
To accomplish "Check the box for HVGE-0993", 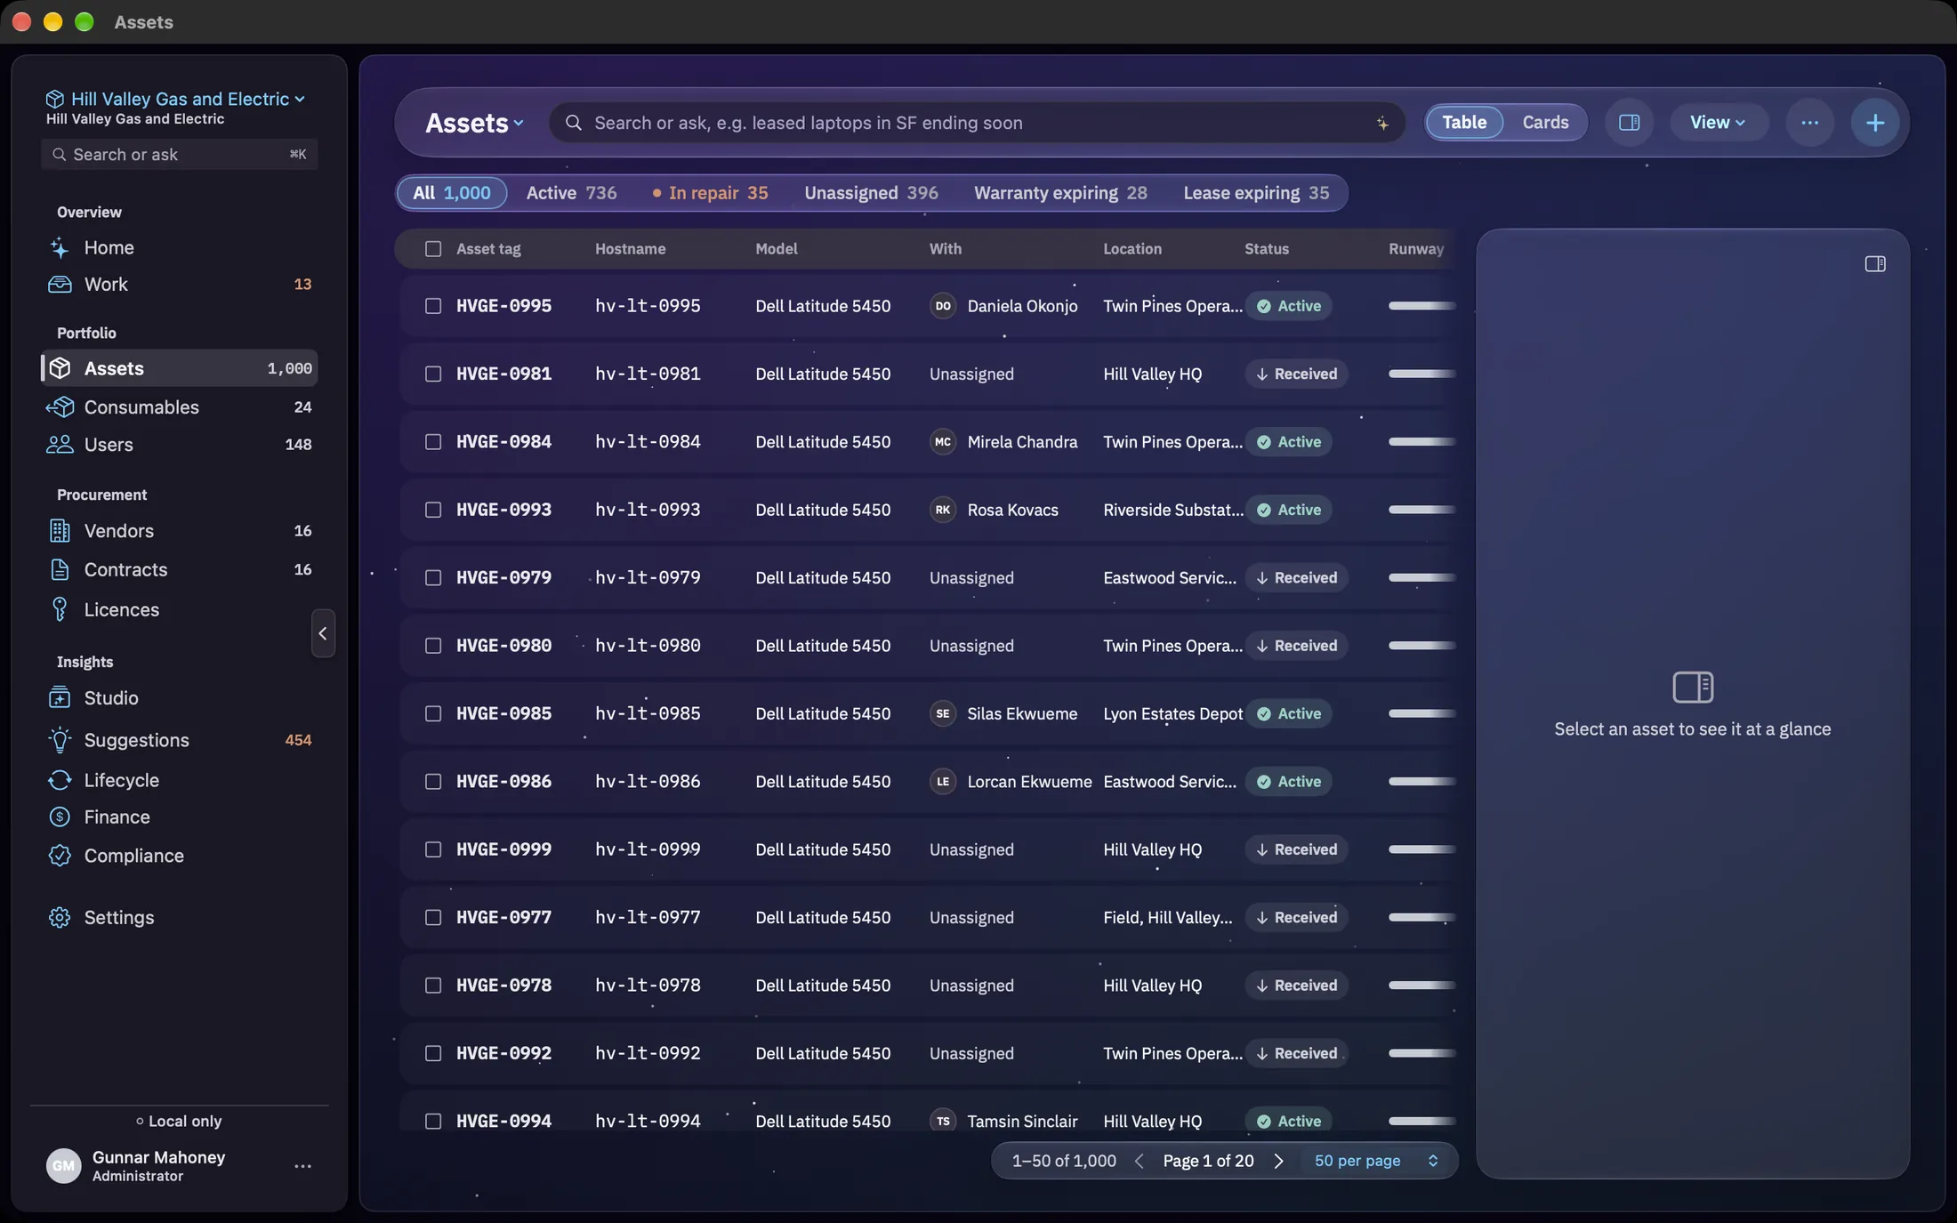I will 433,510.
